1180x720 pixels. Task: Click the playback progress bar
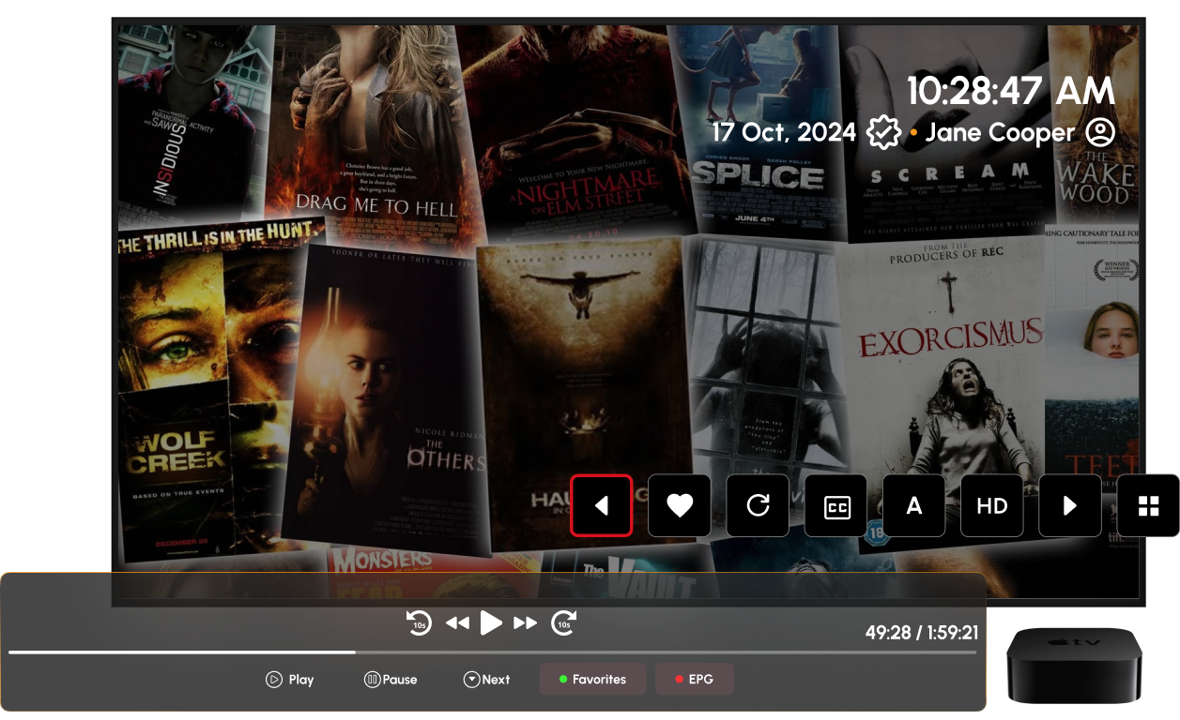[492, 652]
